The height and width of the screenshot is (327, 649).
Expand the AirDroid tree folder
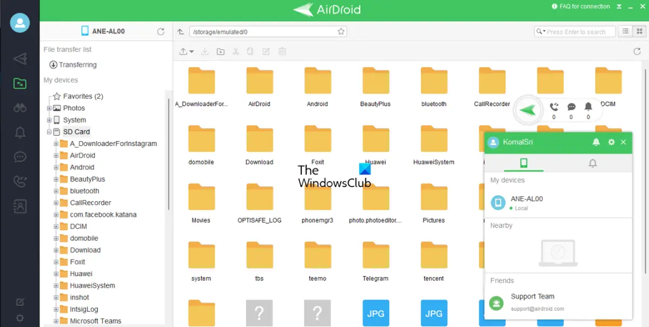point(56,156)
